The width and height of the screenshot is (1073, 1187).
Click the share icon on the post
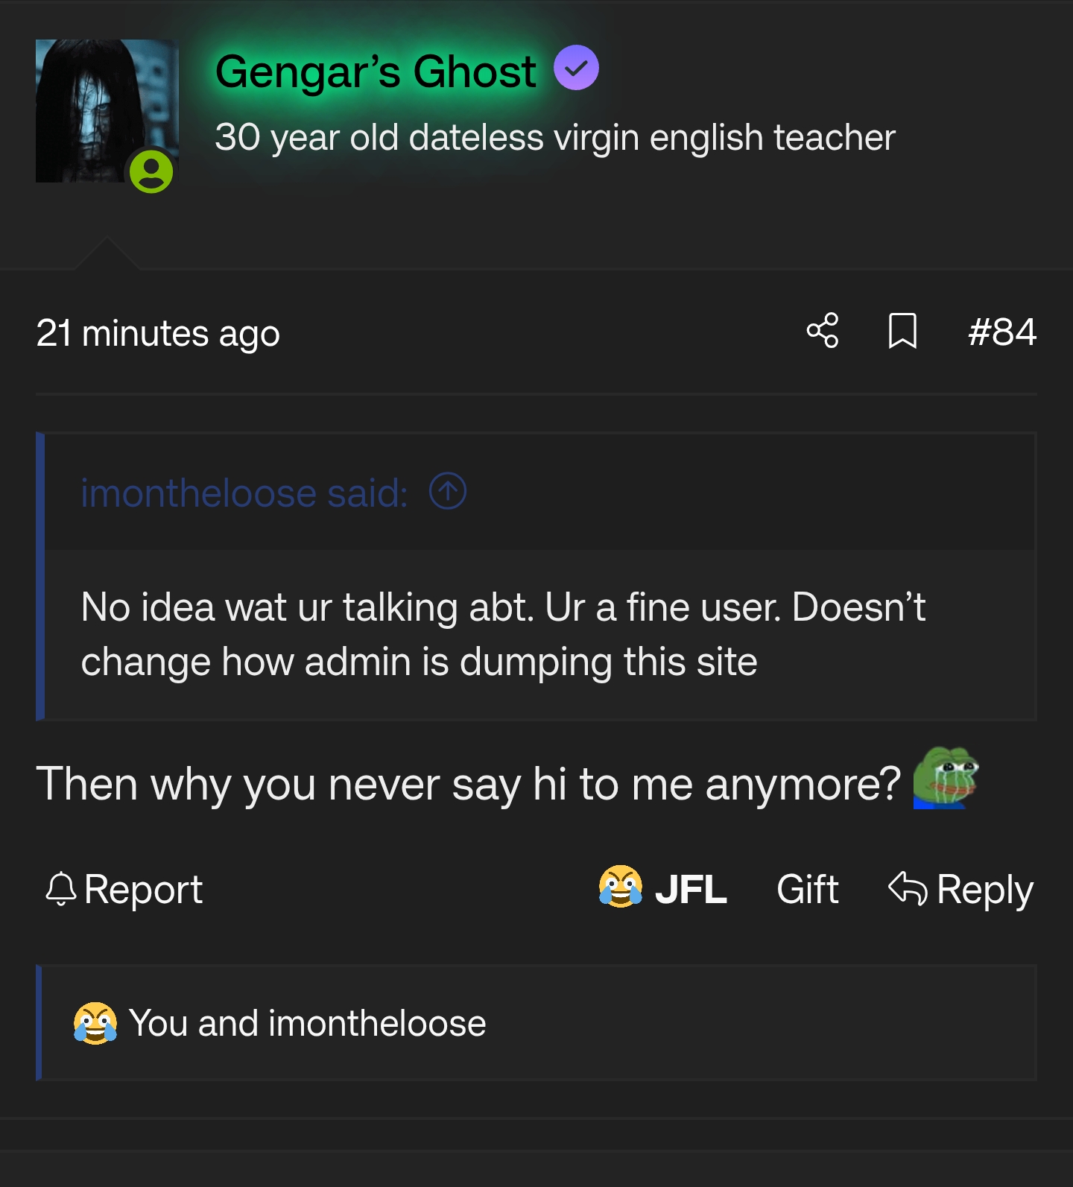pyautogui.click(x=823, y=331)
